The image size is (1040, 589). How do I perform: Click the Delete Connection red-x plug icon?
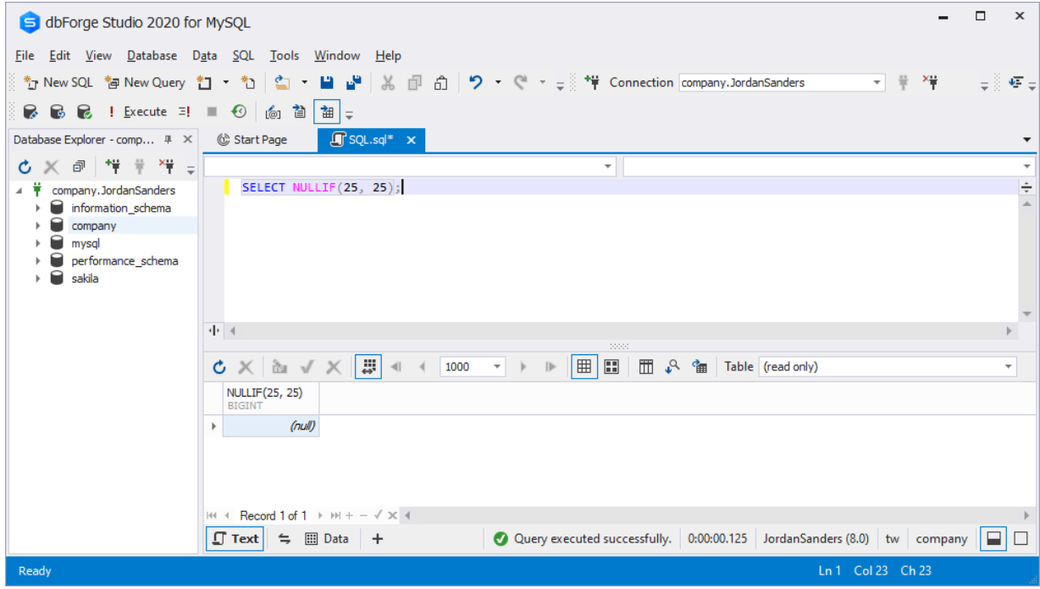click(167, 167)
